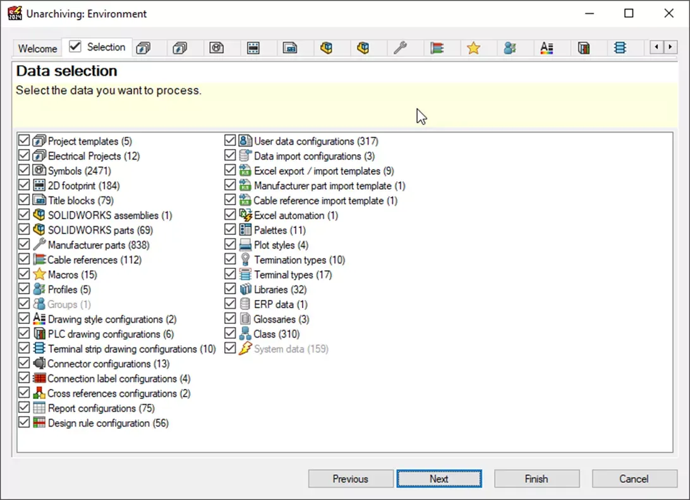The width and height of the screenshot is (690, 500).
Task: Open the SOLIDWORKS parts tab
Action: pos(363,47)
